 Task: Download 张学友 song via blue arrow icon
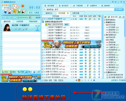pos(99,50)
